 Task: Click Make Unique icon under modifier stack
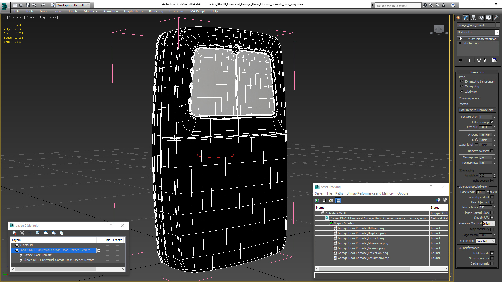click(479, 60)
